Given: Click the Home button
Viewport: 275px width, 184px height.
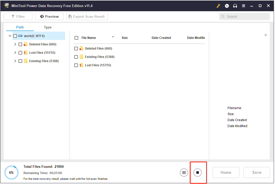Looking at the screenshot, I should 226,173.
